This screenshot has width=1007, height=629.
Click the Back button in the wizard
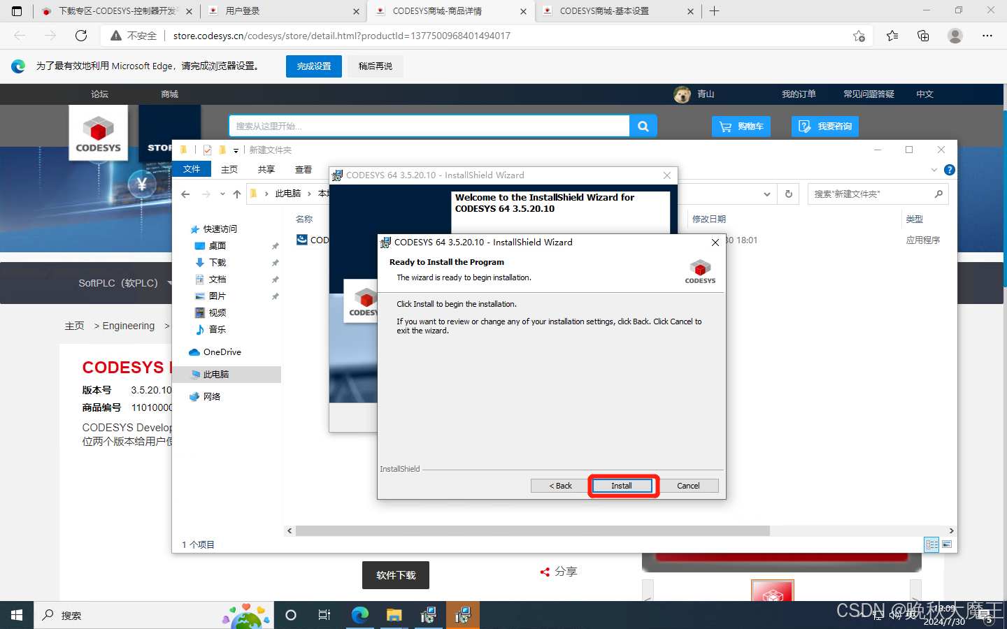pyautogui.click(x=560, y=486)
